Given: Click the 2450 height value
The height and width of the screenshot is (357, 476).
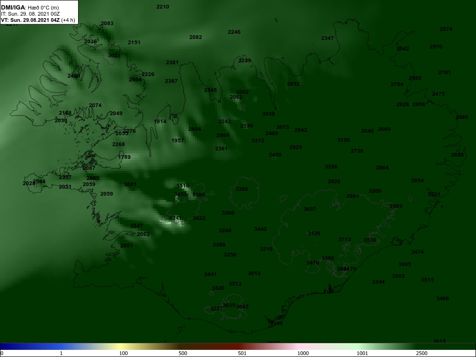Looking at the screenshot, I should coord(275,155).
